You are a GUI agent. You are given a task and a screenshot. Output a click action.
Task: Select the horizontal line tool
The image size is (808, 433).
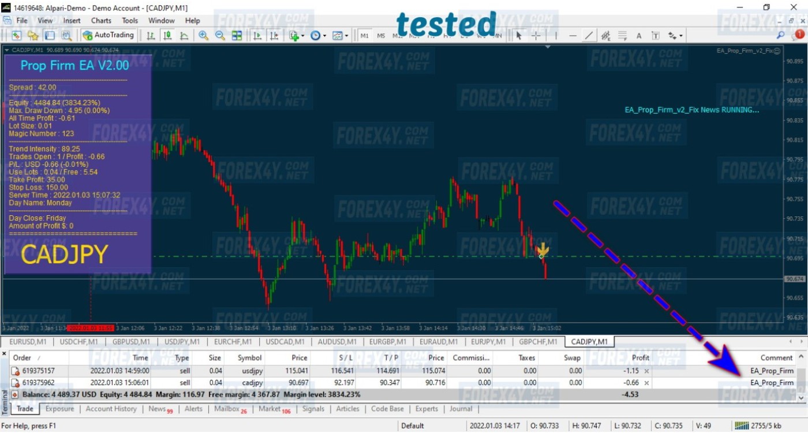[573, 36]
